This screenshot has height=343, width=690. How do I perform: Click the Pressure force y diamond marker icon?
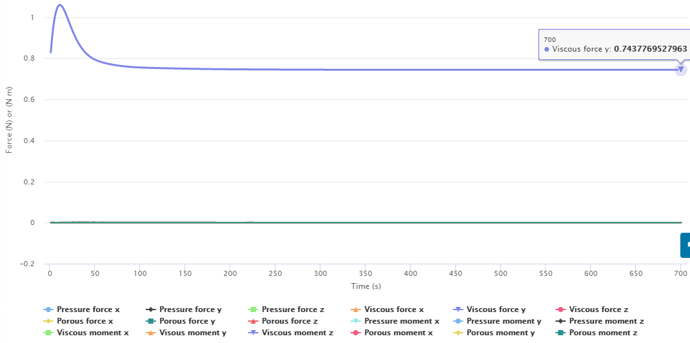(x=150, y=309)
